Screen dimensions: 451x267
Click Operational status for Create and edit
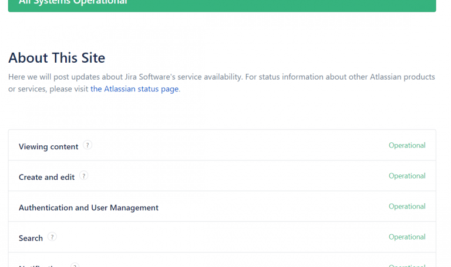click(x=407, y=176)
